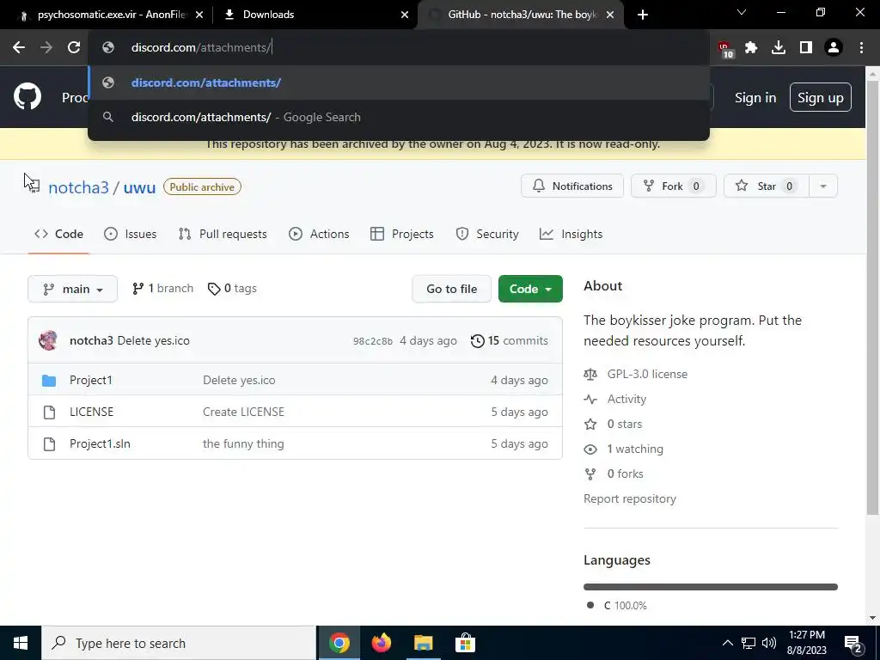Open the funny thing commit message

[x=243, y=444]
